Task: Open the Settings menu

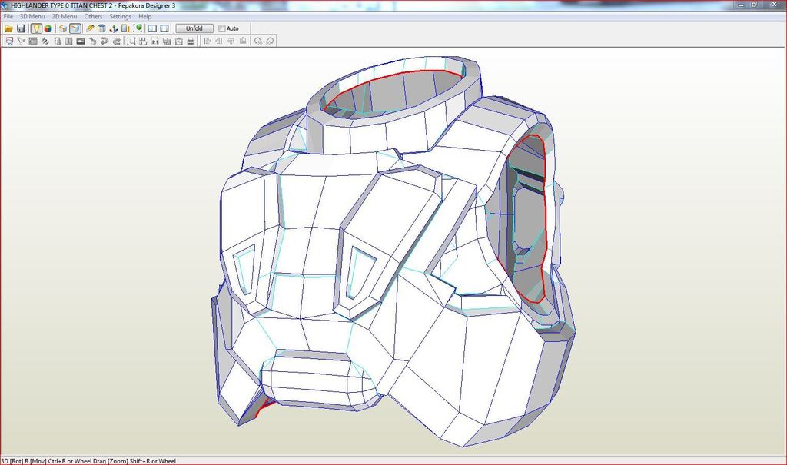Action: click(120, 16)
